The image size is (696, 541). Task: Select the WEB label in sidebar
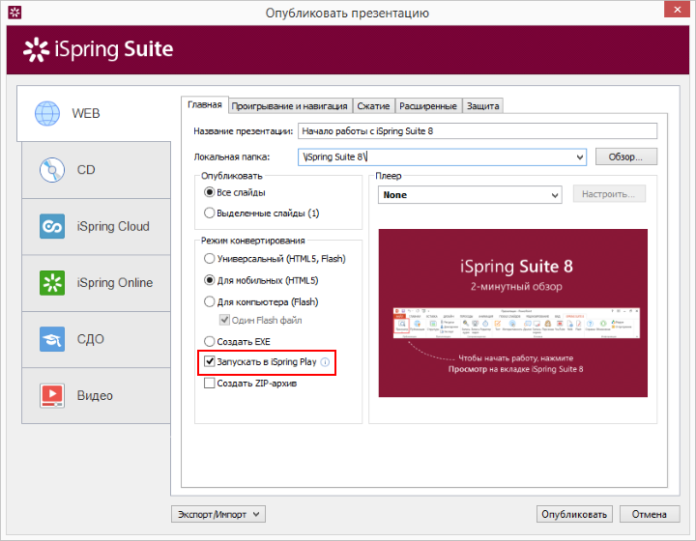click(x=86, y=114)
